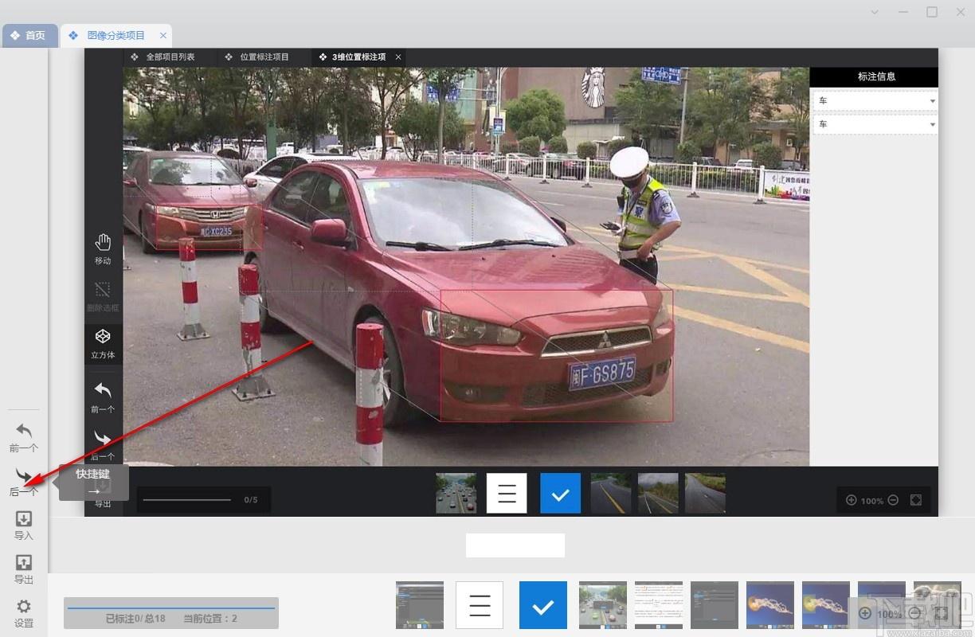Select the jellyfish thumbnail in bottom strip
Viewport: 975px width, 637px height.
[769, 605]
